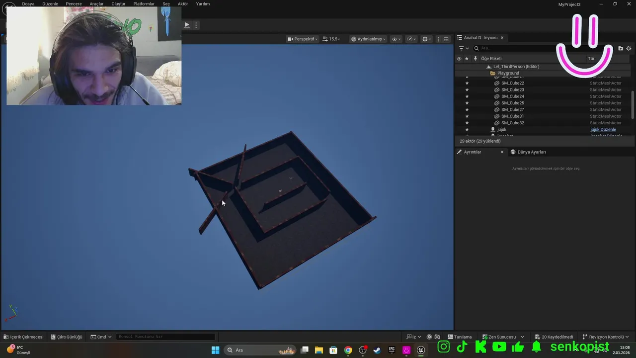Screen dimensions: 636x358
Task: Open Düzenle menu
Action: click(50, 4)
